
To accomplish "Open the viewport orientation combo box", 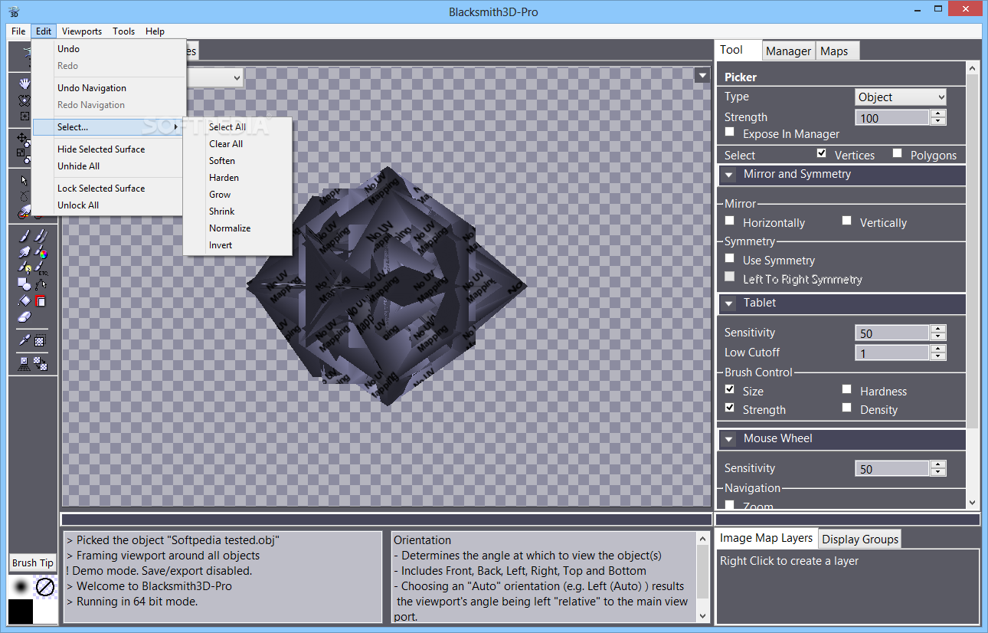I will click(x=214, y=77).
